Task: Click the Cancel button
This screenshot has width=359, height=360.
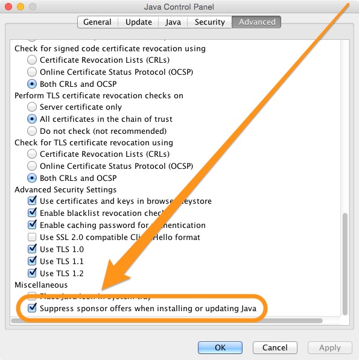Action: (275, 347)
